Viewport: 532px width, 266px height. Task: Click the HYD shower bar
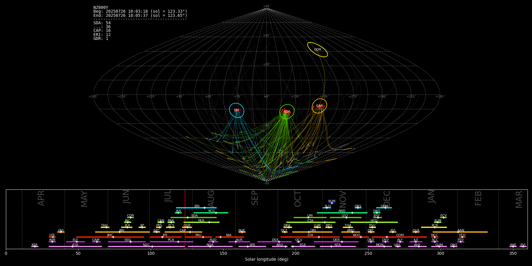374,222
